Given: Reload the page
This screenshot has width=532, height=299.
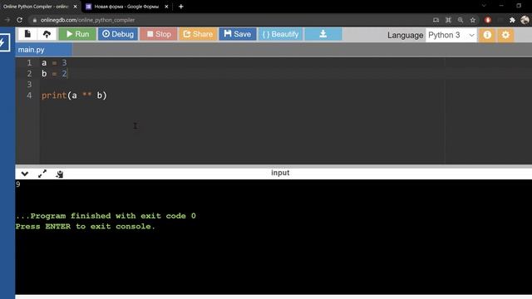Looking at the screenshot, I should 20,20.
